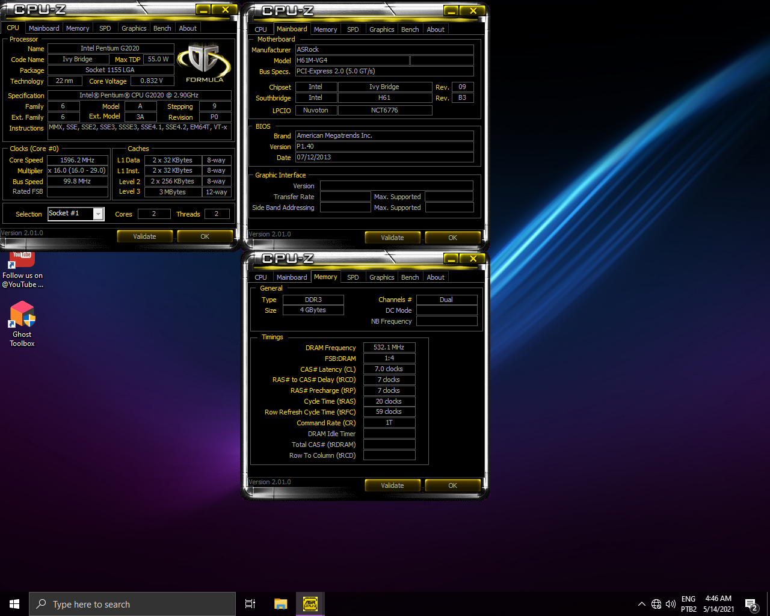Click the CPU-Z taskbar icon
770x616 pixels.
click(x=310, y=604)
